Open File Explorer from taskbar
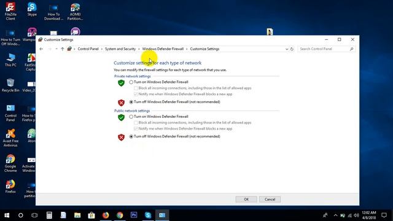The width and height of the screenshot is (393, 221). (x=77, y=215)
